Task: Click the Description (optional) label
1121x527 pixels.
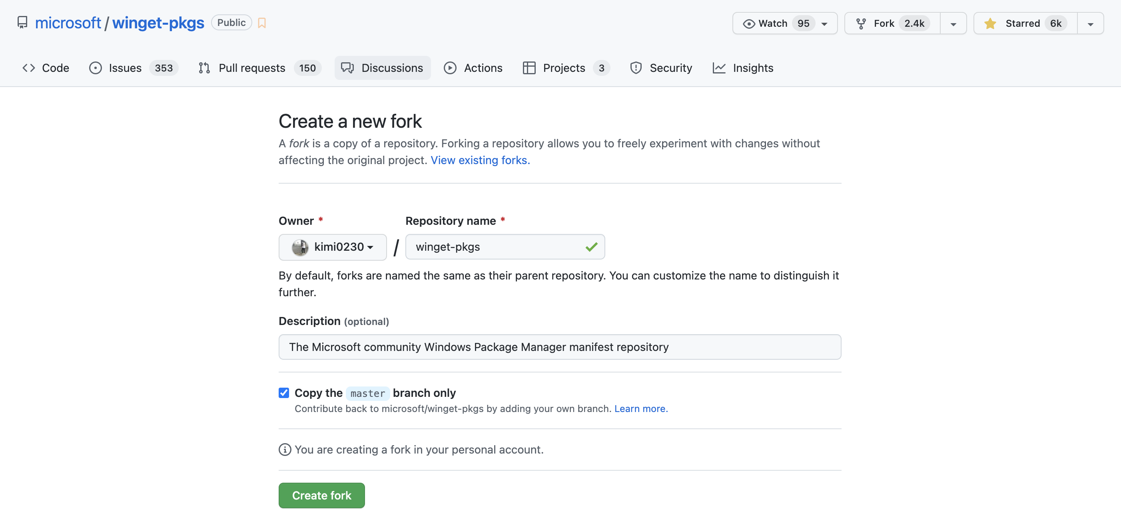Action: click(333, 321)
